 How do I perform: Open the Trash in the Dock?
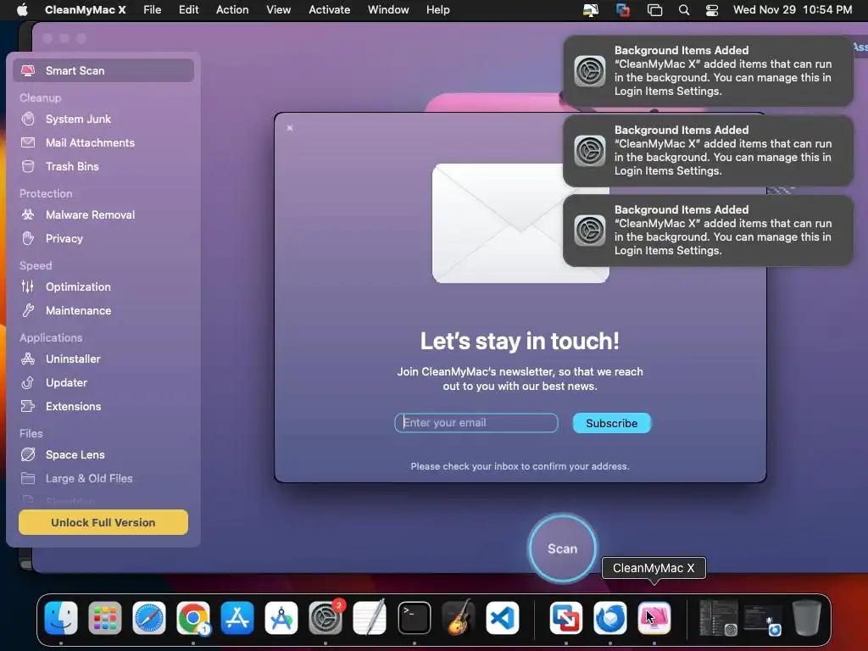(x=807, y=618)
